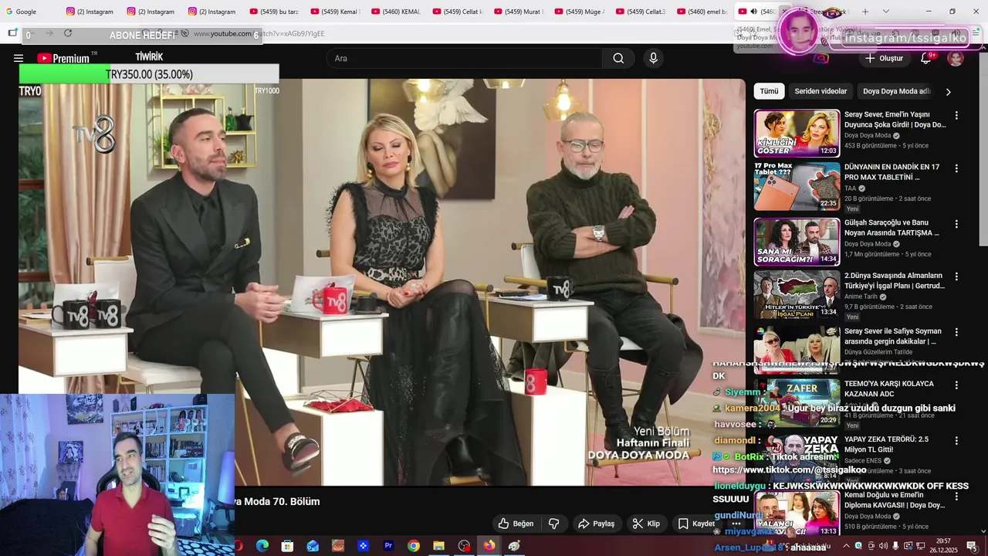Open OBS Studio from the taskbar
Screen dimensions: 988x556
(464, 546)
